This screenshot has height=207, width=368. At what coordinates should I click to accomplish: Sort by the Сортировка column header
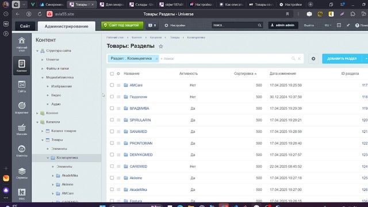(x=245, y=74)
